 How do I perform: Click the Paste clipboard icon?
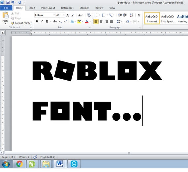[x=5, y=15]
